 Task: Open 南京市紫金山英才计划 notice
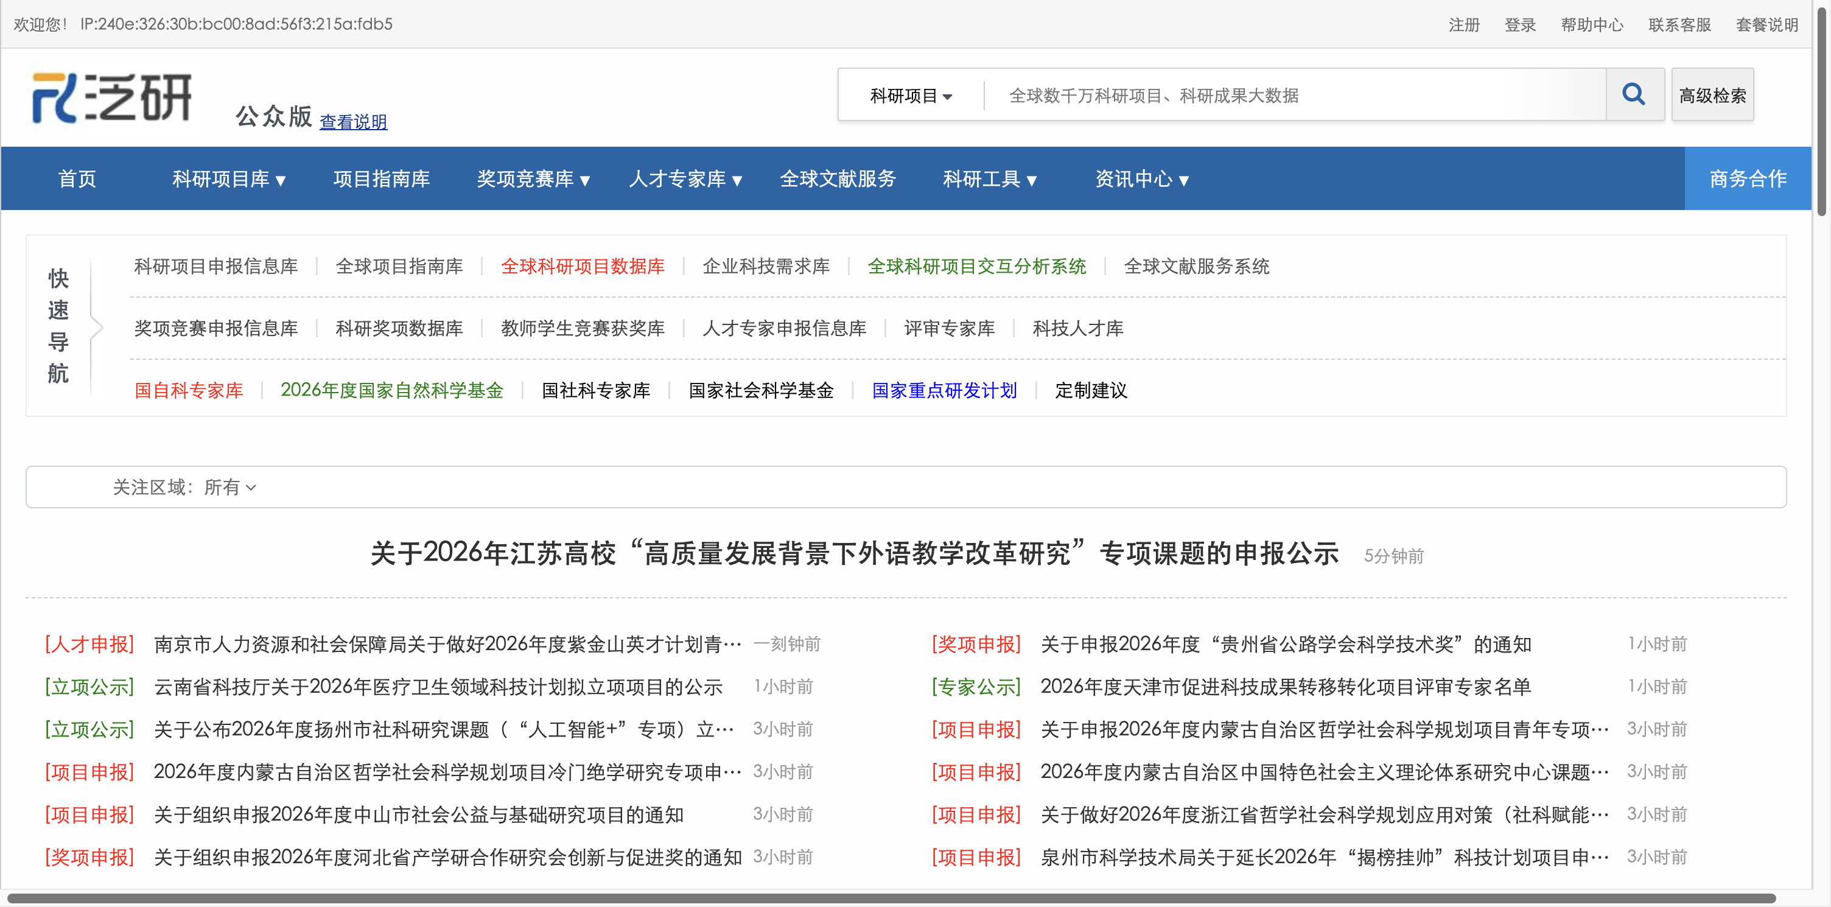[448, 644]
